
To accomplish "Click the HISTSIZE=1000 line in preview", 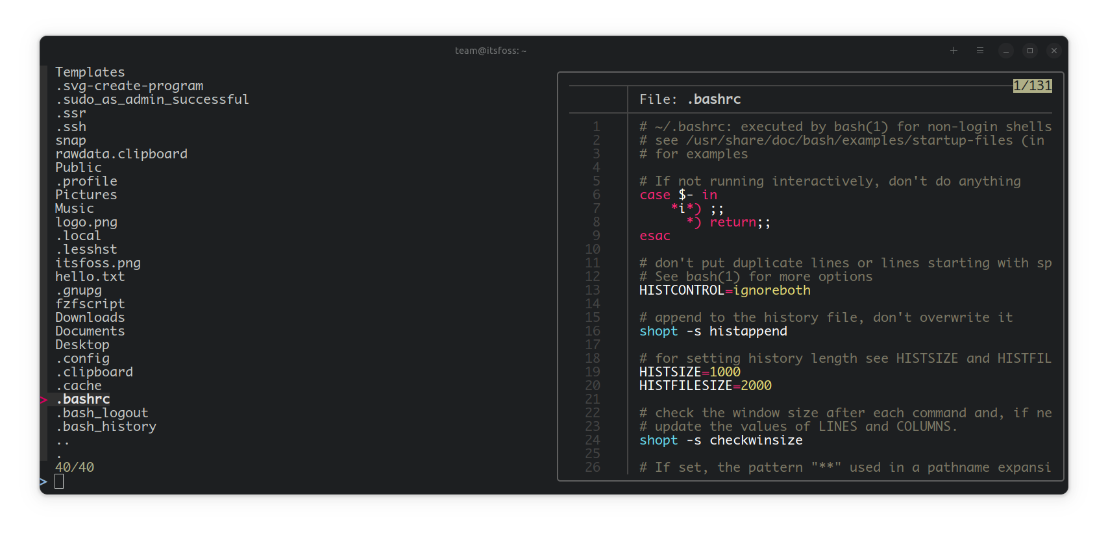I will (x=689, y=372).
